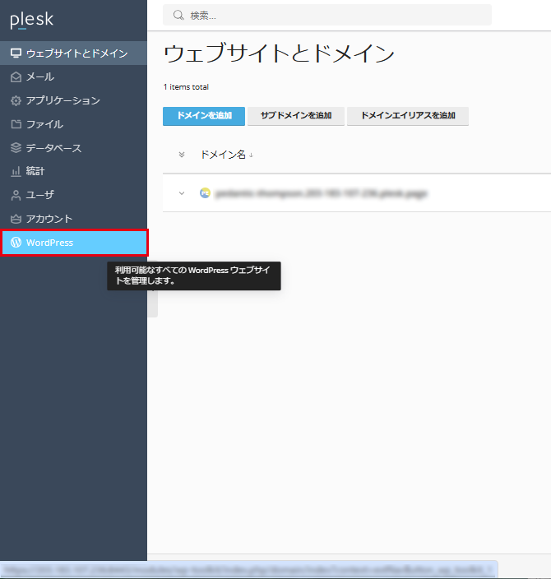Click the person icon beside ユーザ
This screenshot has width=551, height=579.
tap(16, 195)
